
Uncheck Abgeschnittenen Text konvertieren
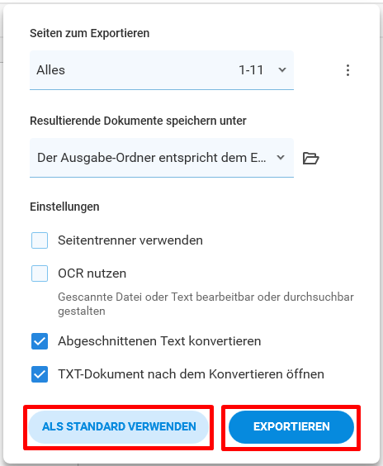40,341
